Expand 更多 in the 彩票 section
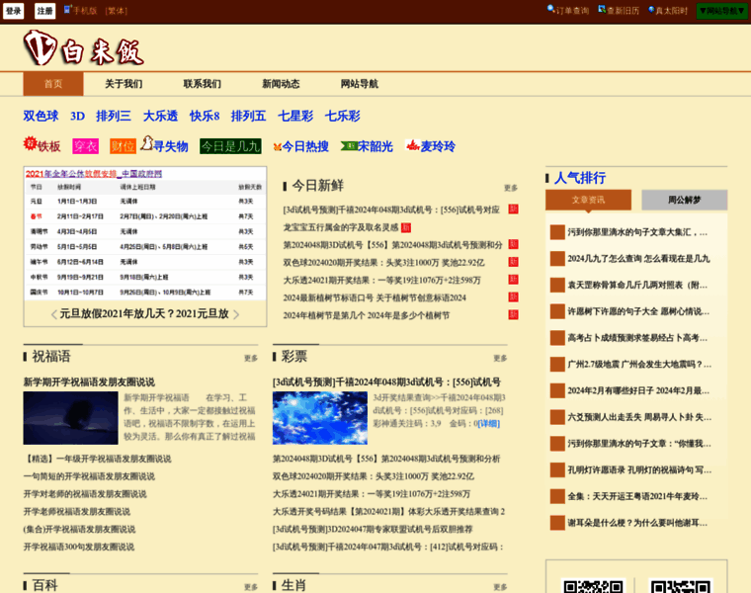This screenshot has height=593, width=751. 500,359
